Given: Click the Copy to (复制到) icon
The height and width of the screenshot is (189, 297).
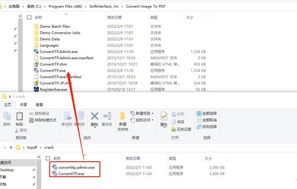Looking at the screenshot, I should (80, 116).
